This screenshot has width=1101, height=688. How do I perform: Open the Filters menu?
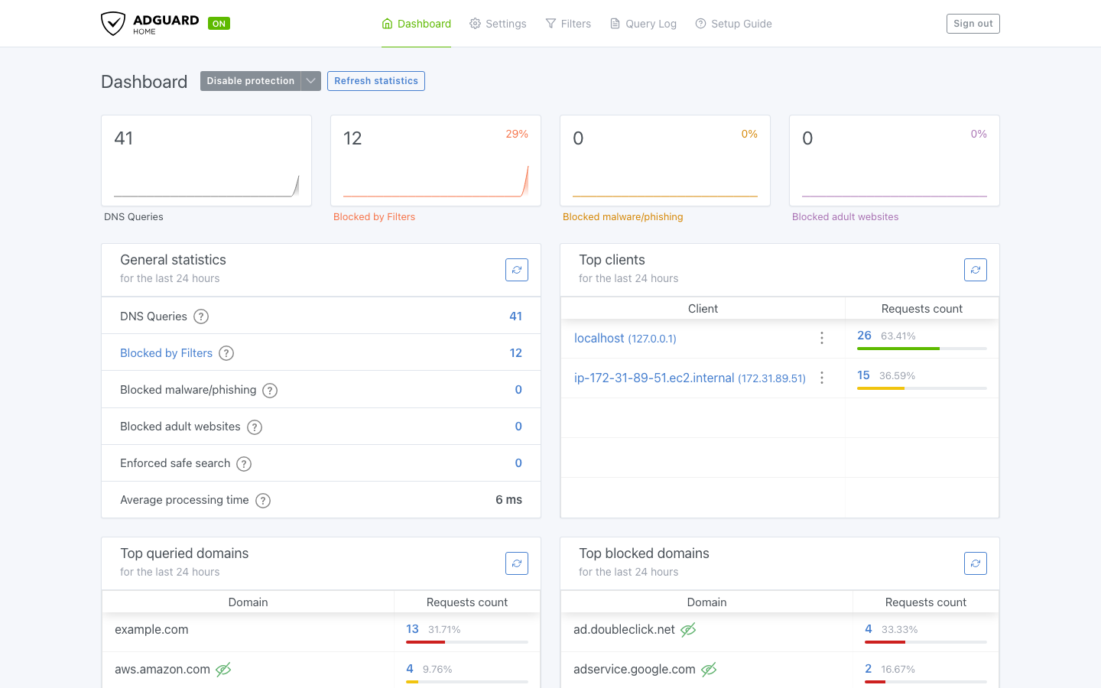(x=568, y=24)
